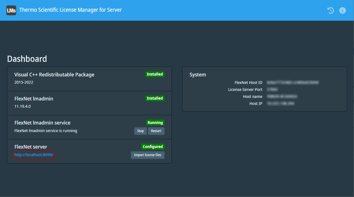Click the Host IP label
The width and height of the screenshot is (354, 197).
coord(256,104)
